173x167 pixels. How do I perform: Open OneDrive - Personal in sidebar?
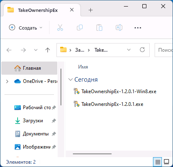pos(36,81)
